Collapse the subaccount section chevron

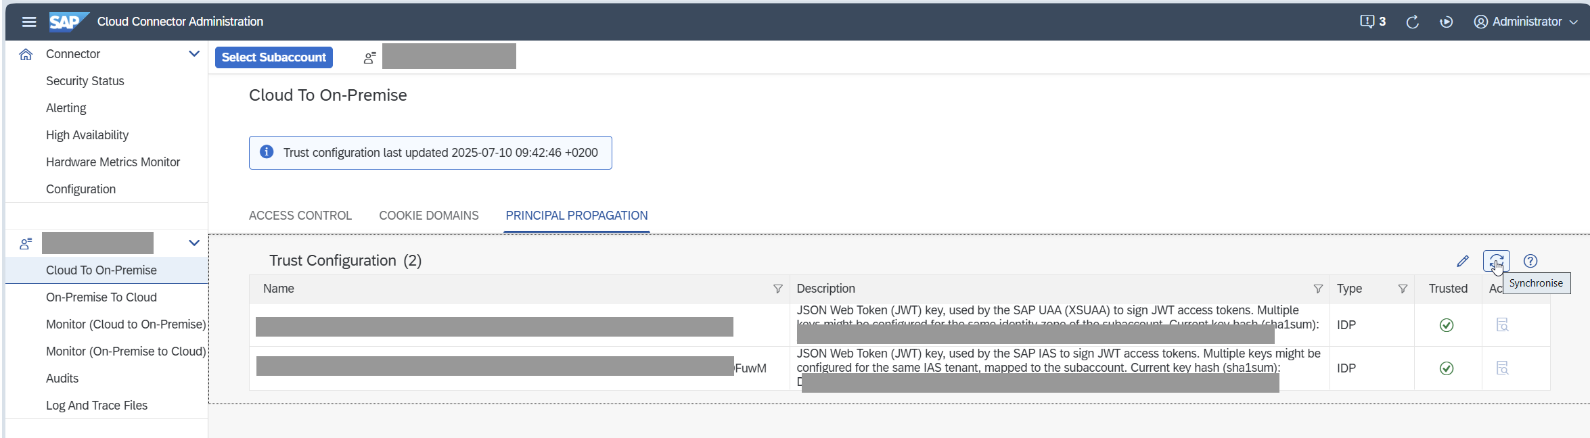[194, 243]
